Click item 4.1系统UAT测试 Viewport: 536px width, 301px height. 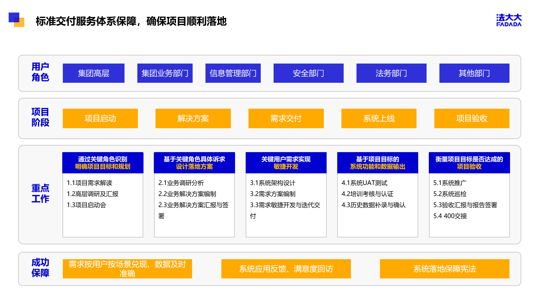pos(365,183)
